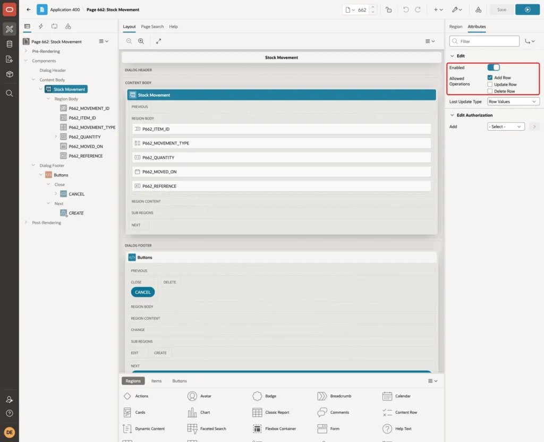Check the Update Row checkbox

click(x=490, y=84)
